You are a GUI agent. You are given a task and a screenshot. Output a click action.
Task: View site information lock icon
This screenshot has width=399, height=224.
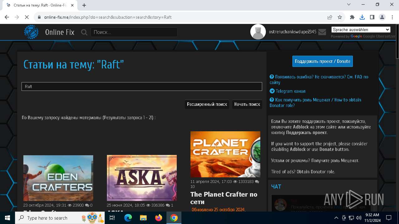pyautogui.click(x=39, y=17)
